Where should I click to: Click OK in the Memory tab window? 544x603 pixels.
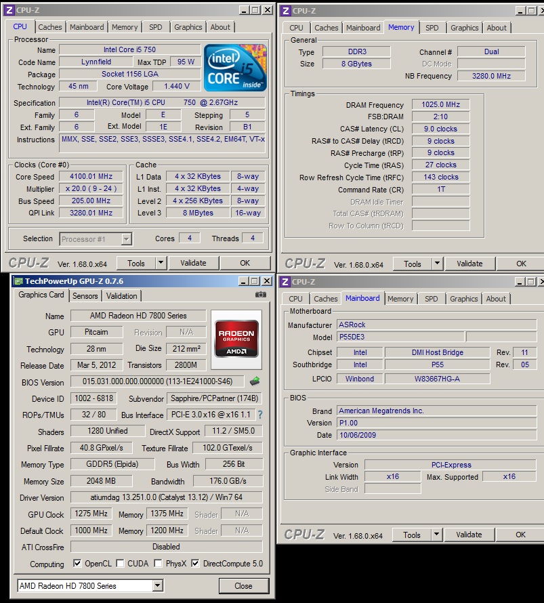point(521,264)
